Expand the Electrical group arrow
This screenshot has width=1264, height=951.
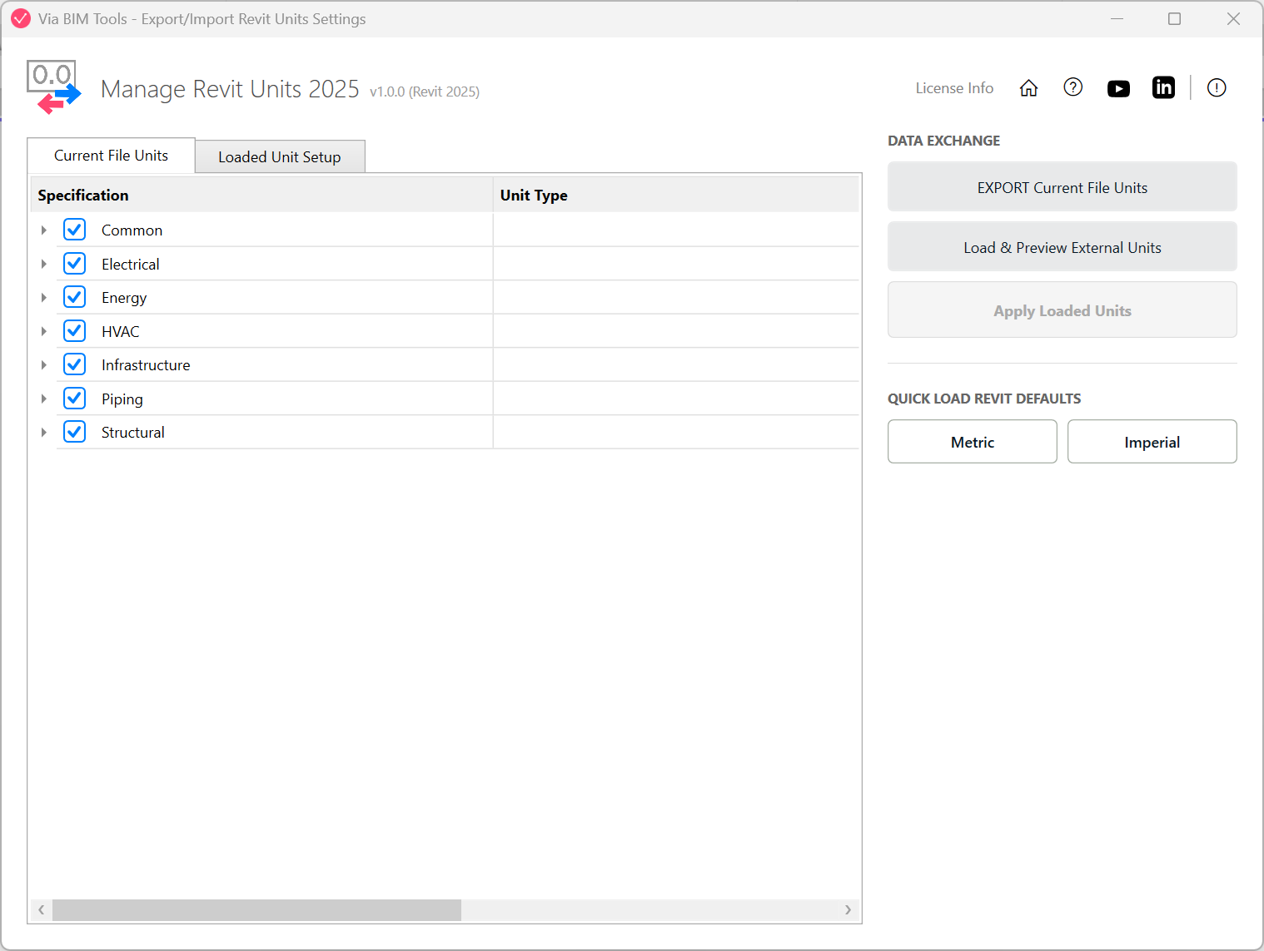(x=44, y=264)
